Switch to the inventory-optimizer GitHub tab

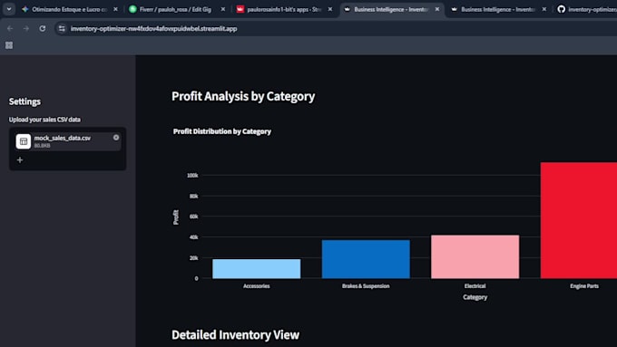(x=586, y=9)
